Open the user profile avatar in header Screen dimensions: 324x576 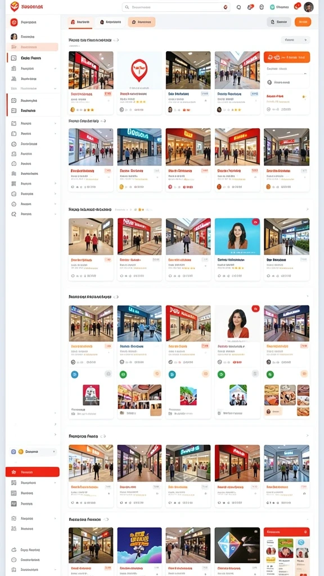(x=309, y=7)
